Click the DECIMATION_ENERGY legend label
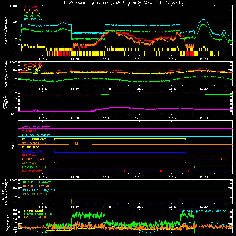 pyautogui.click(x=38, y=182)
